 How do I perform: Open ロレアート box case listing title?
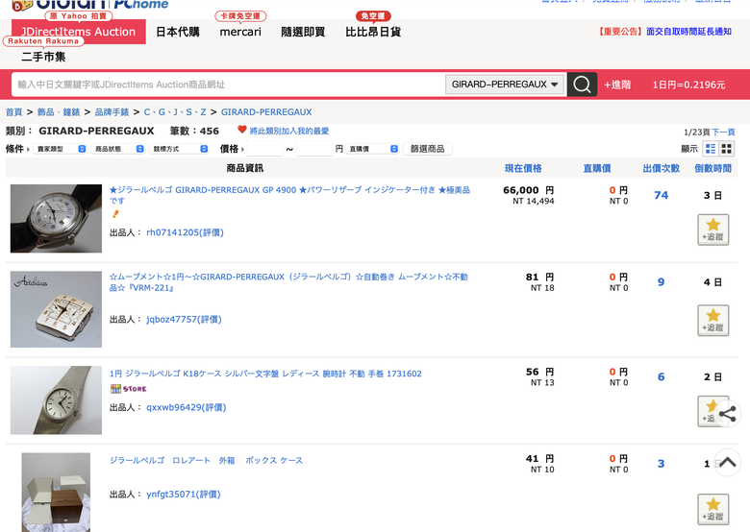pos(206,460)
